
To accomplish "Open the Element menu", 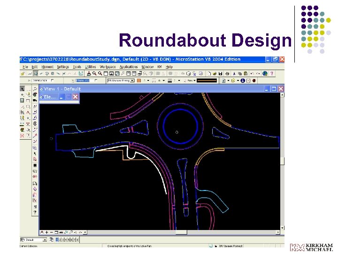I will click(47, 67).
